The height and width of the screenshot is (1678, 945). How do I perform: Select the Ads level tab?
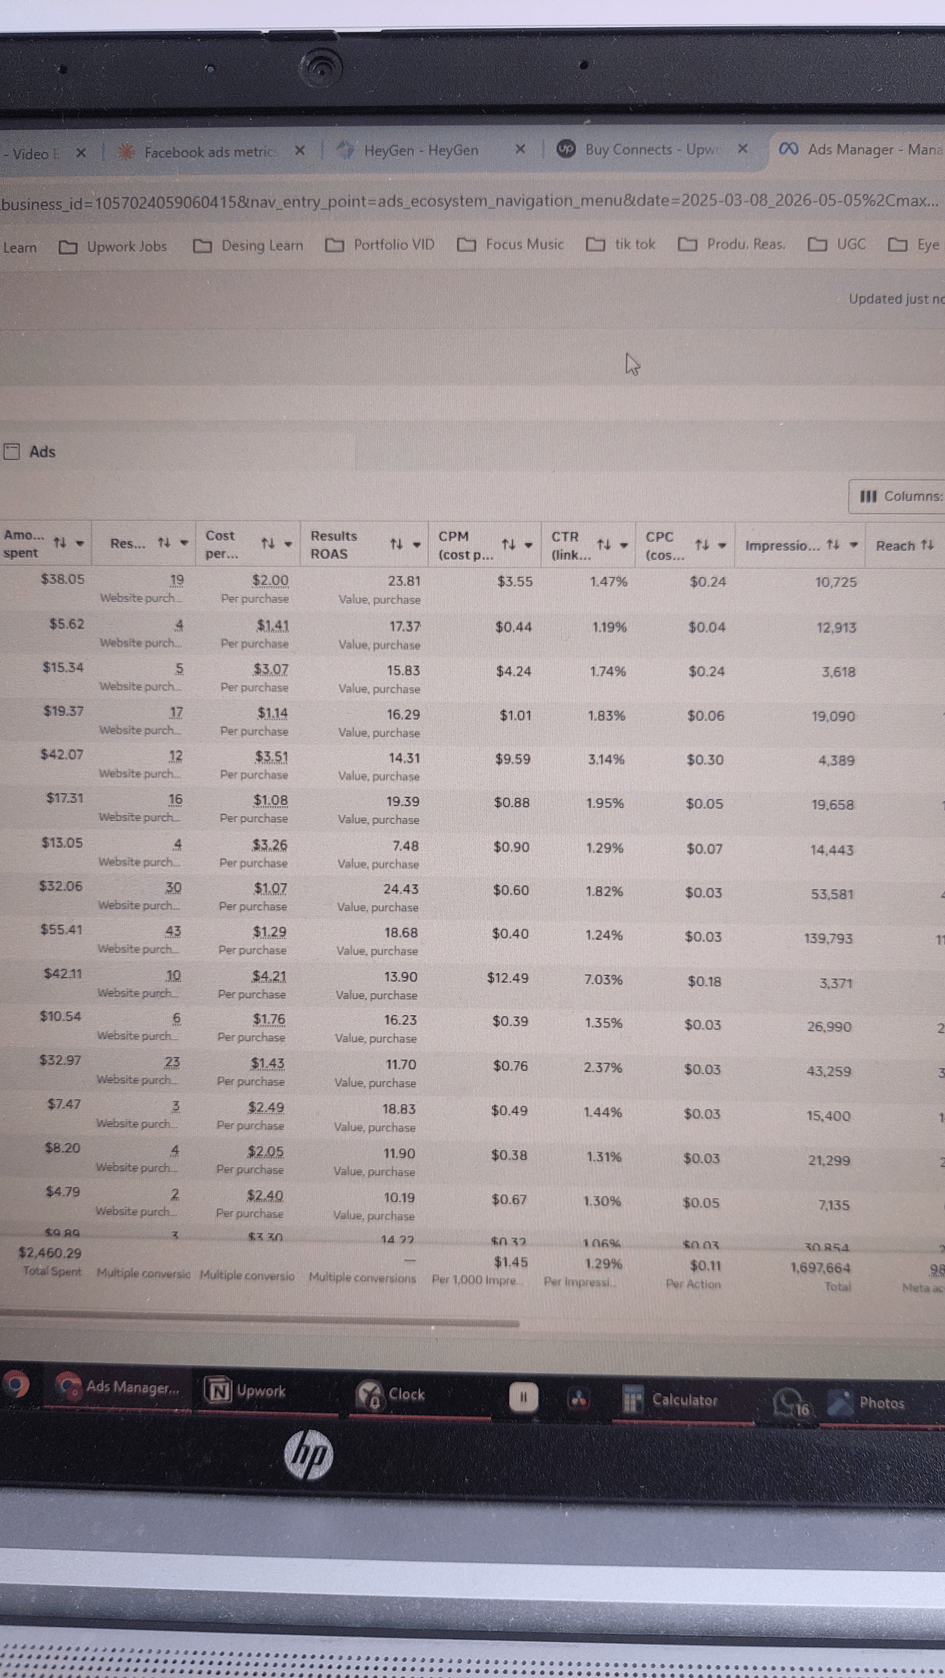(x=30, y=452)
